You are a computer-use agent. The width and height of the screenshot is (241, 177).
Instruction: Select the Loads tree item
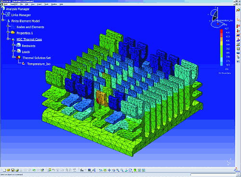click(x=26, y=52)
